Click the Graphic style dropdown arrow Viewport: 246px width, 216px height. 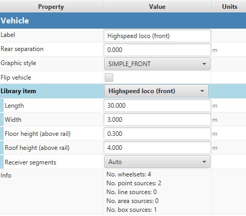coord(204,64)
